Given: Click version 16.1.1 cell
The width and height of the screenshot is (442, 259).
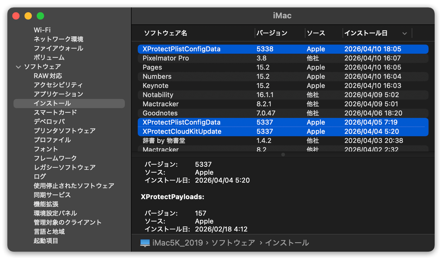Looking at the screenshot, I should point(265,95).
